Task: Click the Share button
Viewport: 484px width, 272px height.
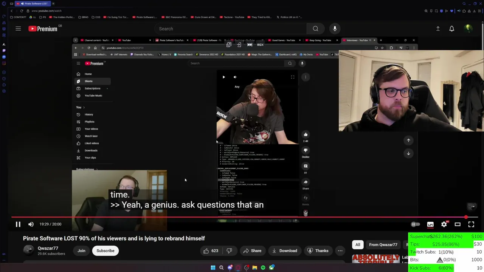Action: click(x=252, y=250)
